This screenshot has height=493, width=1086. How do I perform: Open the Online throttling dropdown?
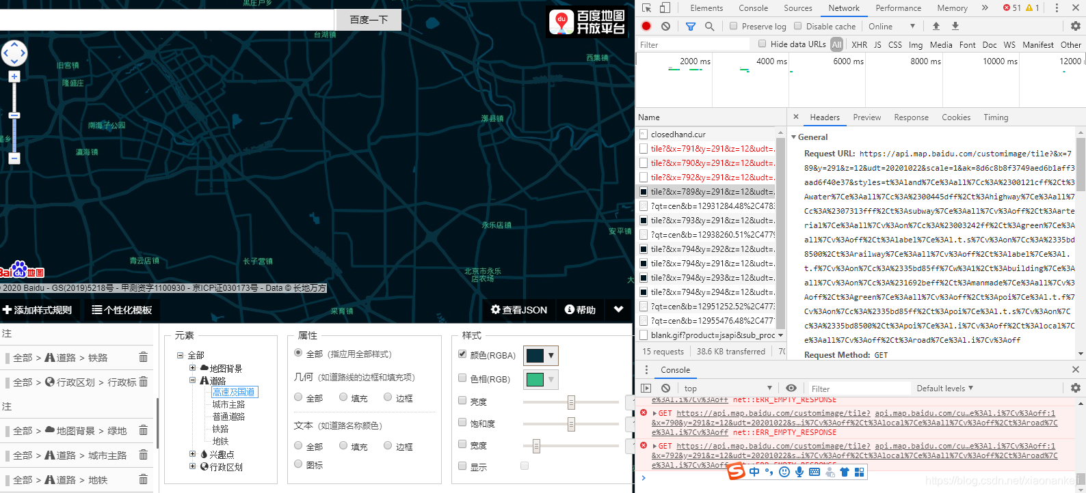(x=892, y=26)
